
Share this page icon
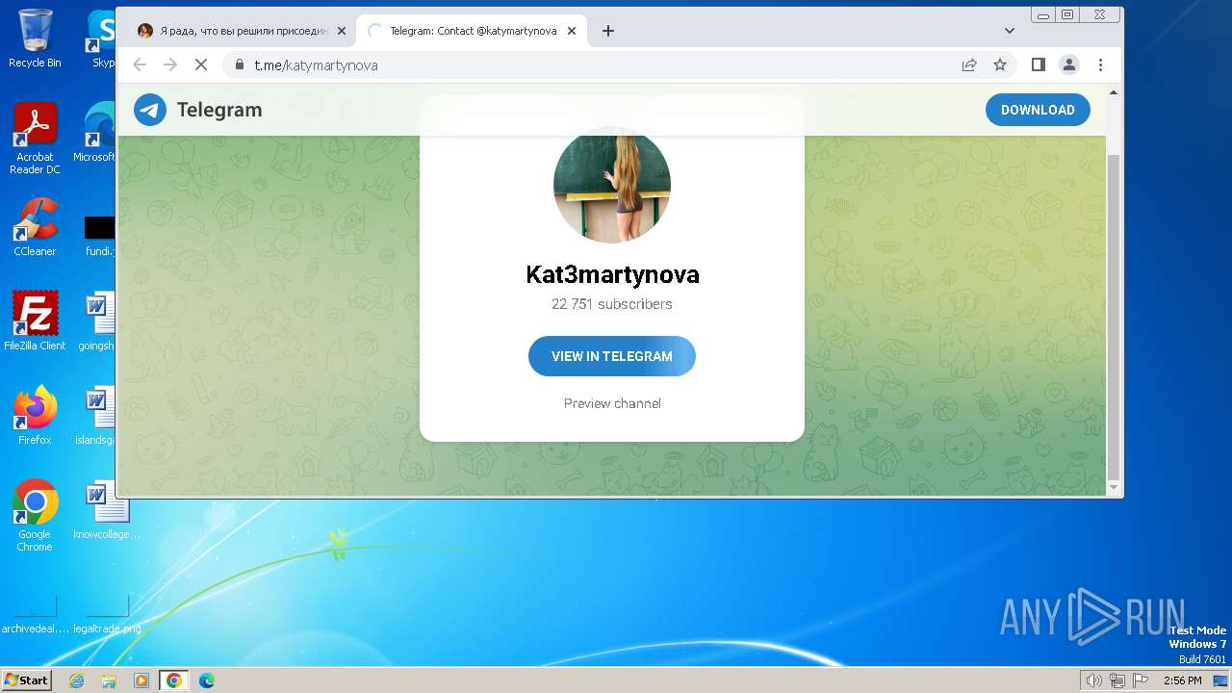[x=969, y=64]
